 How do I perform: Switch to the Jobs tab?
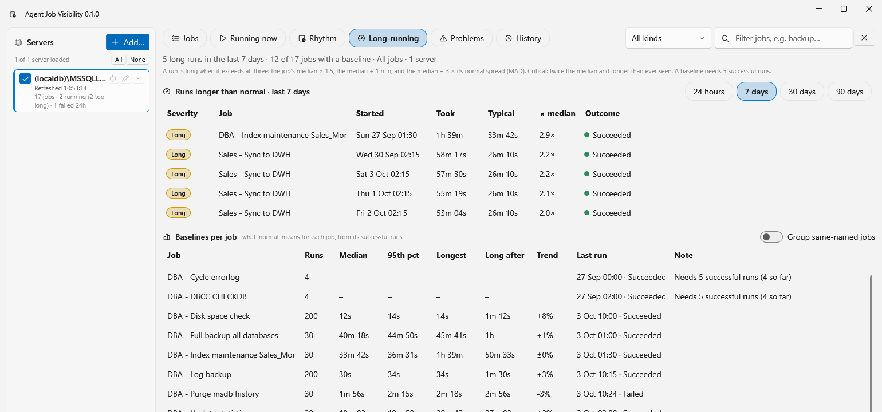click(185, 38)
